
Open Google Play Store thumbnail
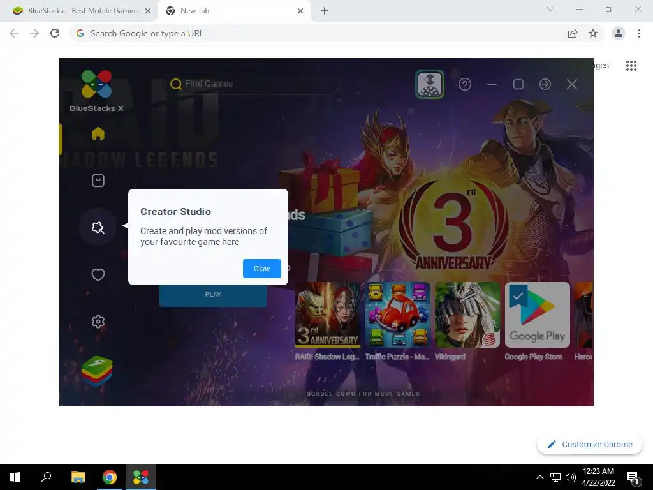537,315
